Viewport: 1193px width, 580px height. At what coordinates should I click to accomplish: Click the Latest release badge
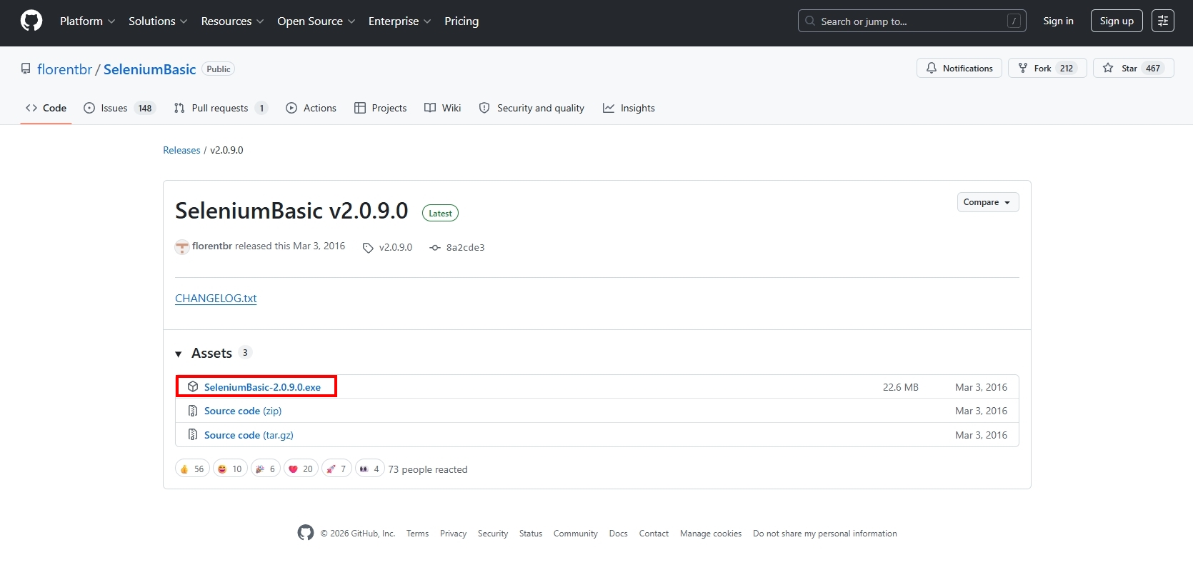pyautogui.click(x=440, y=213)
